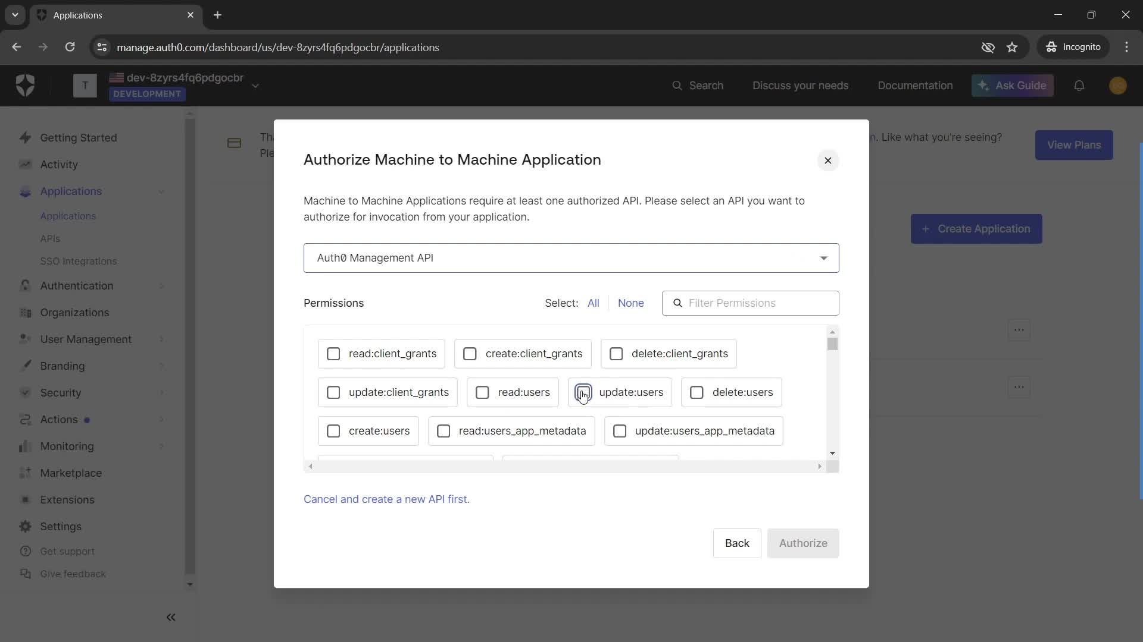Click the Auth0 shield logo
The image size is (1143, 642).
[25, 86]
